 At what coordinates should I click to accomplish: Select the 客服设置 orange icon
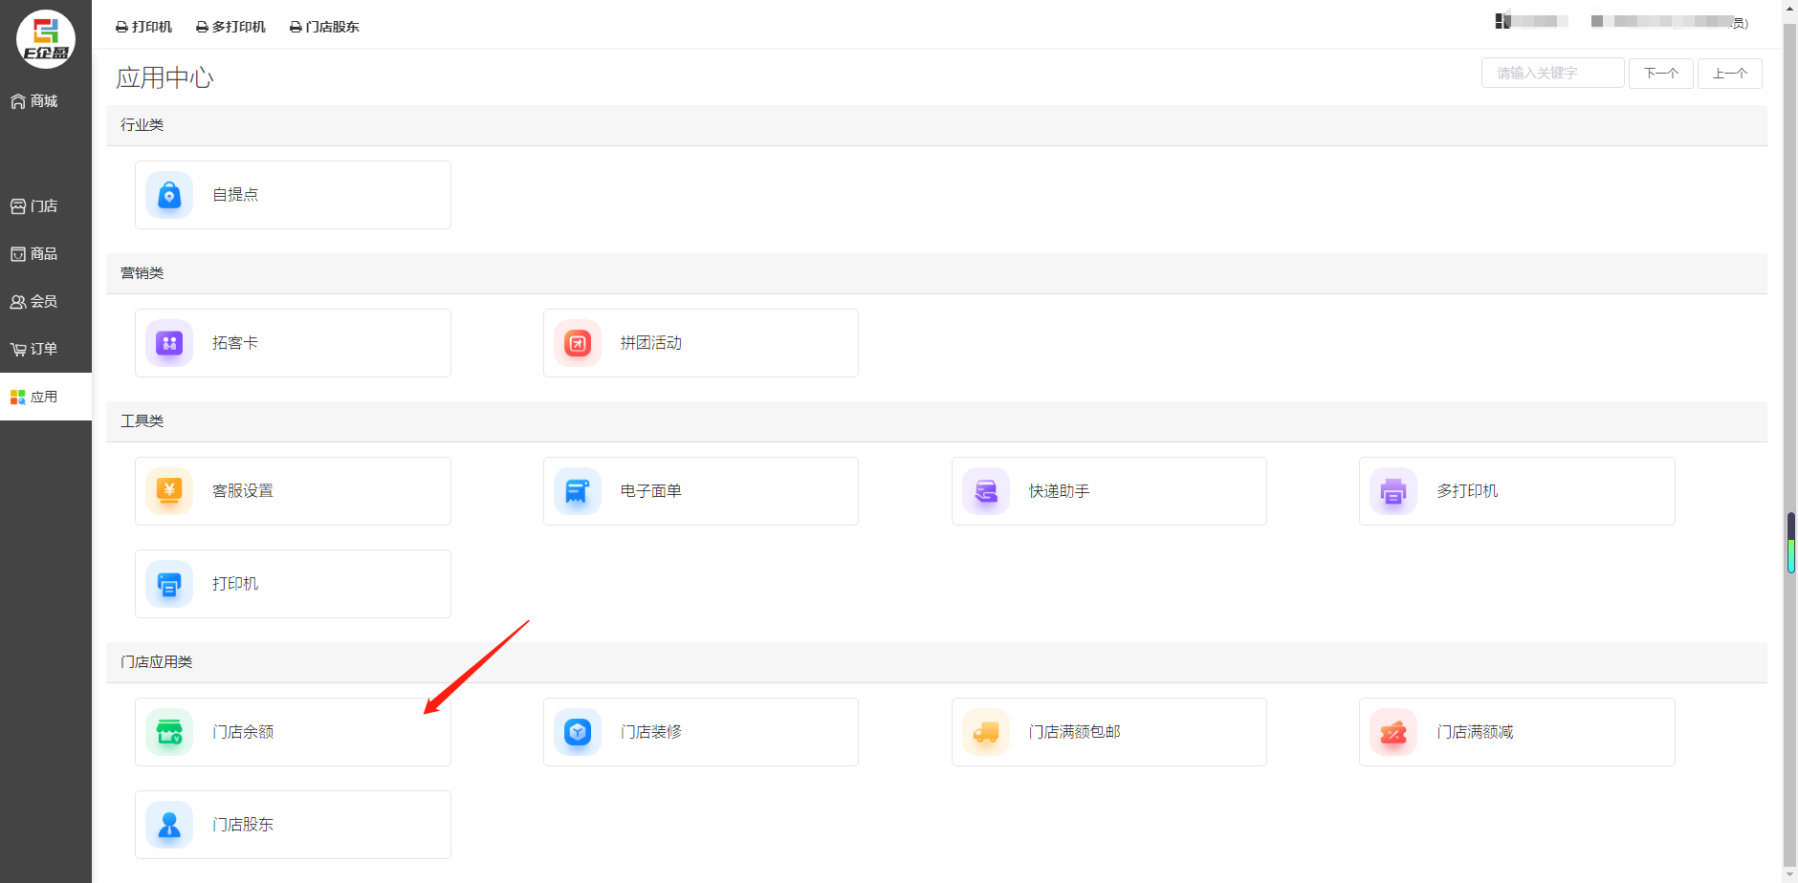pyautogui.click(x=169, y=491)
